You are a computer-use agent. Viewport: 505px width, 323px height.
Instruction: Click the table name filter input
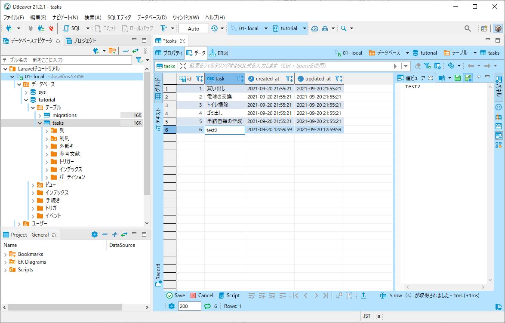pyautogui.click(x=67, y=60)
